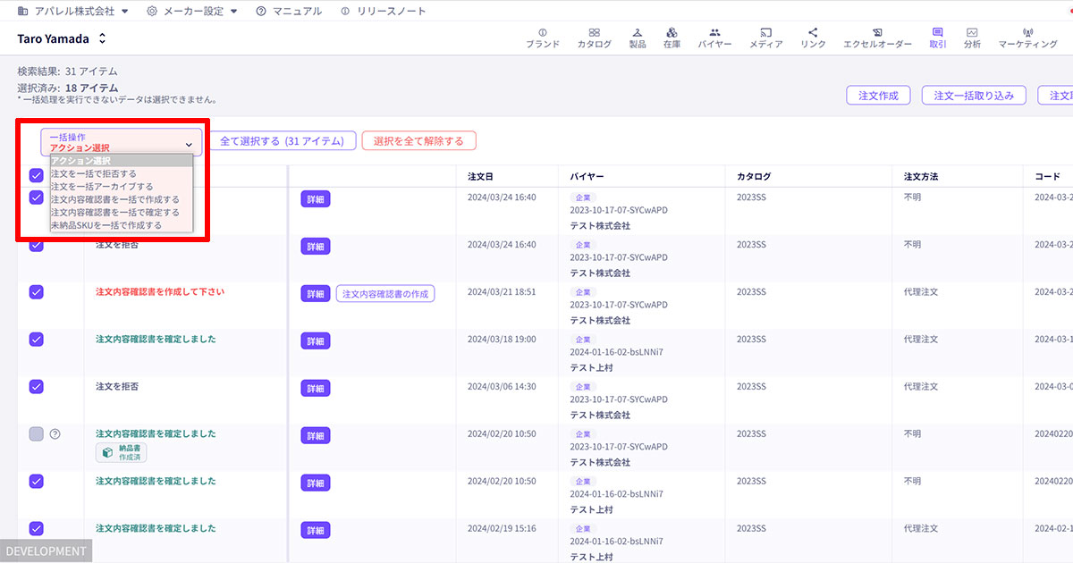1073x563 pixels.
Task: Uncheck the 2024/03/06 14:30 order checkbox
Action: click(36, 387)
